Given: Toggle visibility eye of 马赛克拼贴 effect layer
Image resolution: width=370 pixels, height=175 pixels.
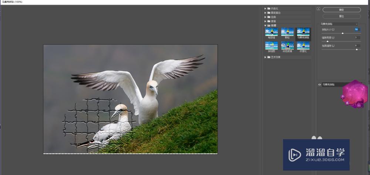Looking at the screenshot, I should tap(320, 85).
